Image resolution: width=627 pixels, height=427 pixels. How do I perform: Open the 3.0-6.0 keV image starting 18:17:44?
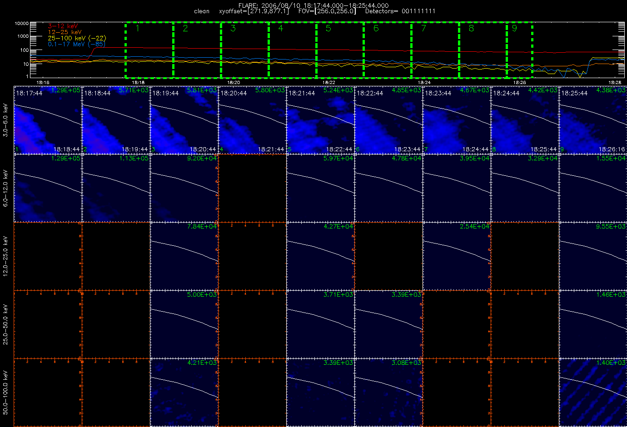[x=48, y=120]
